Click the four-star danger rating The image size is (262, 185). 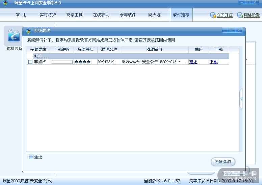point(82,62)
